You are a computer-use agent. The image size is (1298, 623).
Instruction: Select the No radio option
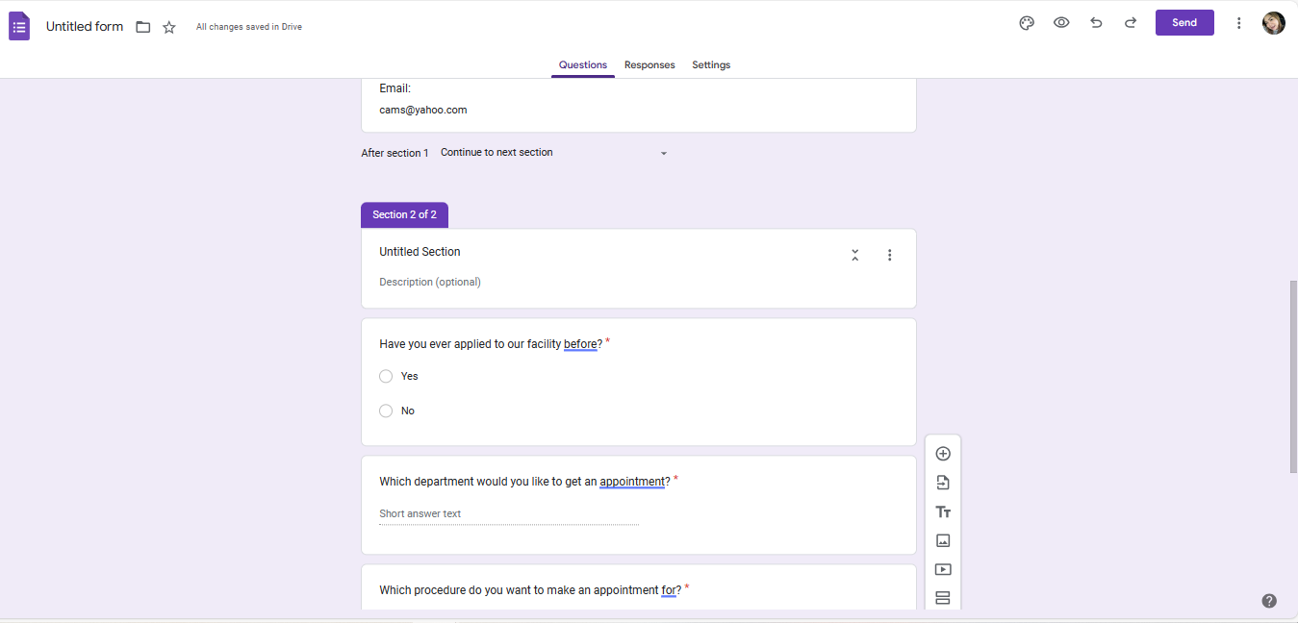click(x=386, y=411)
